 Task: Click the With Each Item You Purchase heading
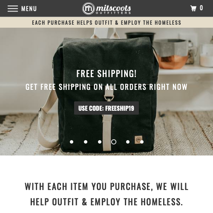(106, 194)
